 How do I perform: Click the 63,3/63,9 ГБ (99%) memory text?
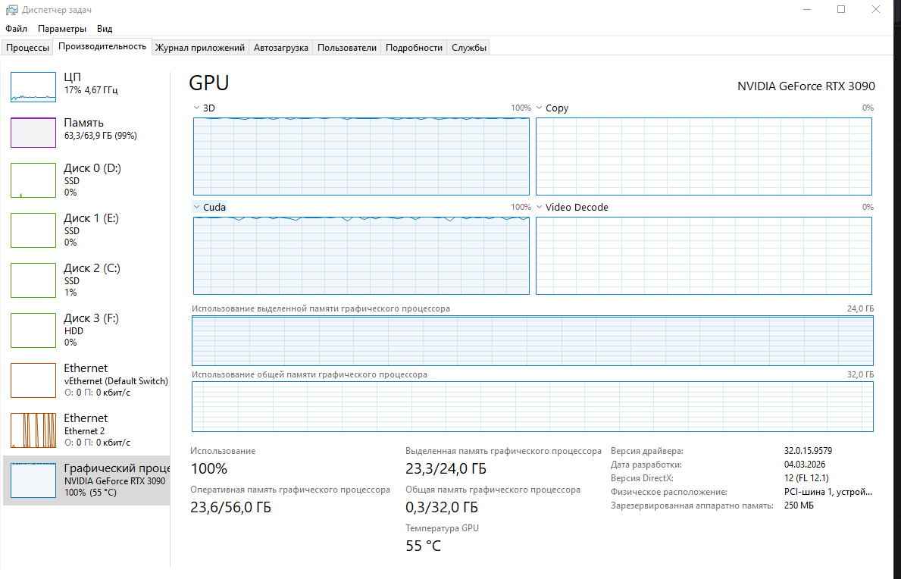point(101,136)
